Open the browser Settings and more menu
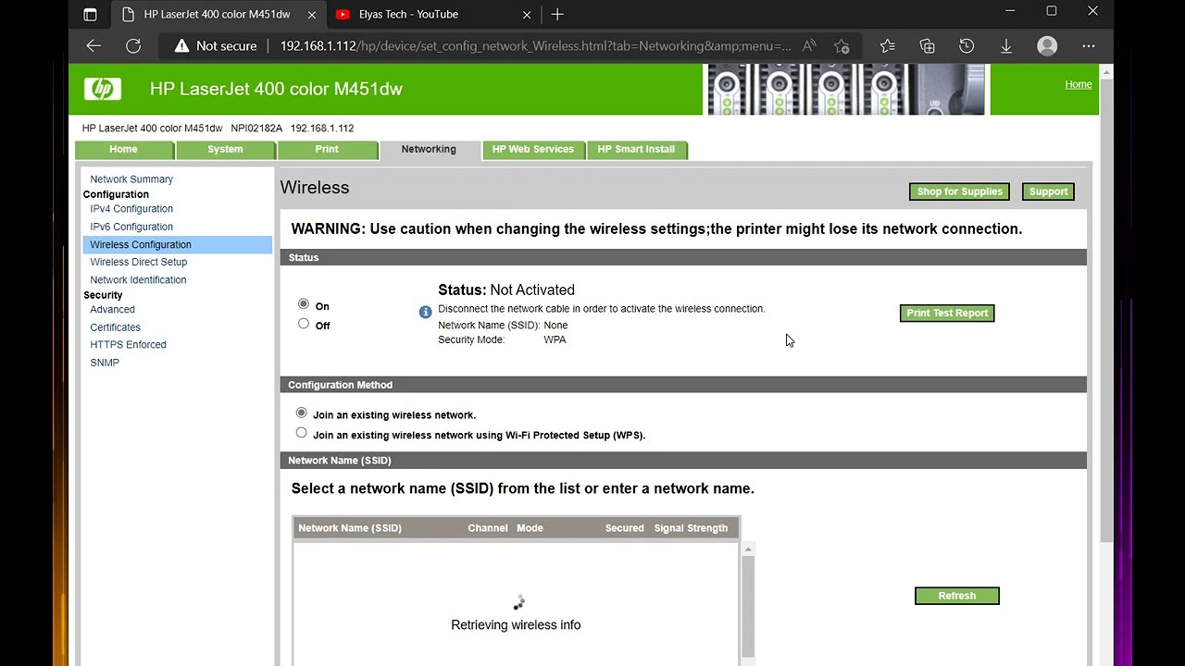The image size is (1185, 666). click(1089, 45)
